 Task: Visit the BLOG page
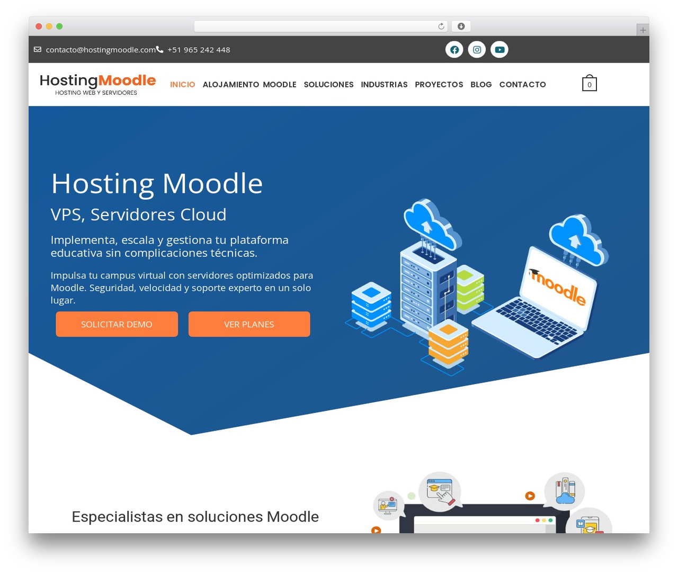481,85
